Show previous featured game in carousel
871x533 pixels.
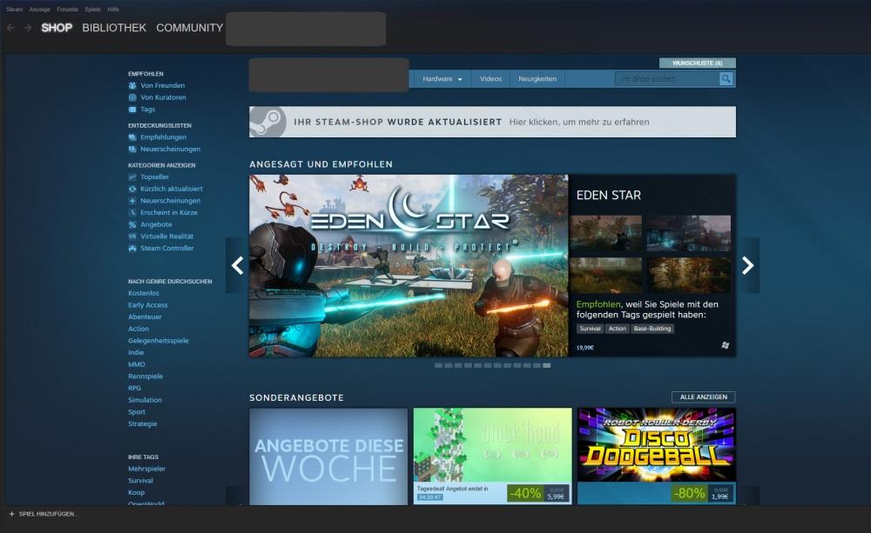[x=237, y=266]
